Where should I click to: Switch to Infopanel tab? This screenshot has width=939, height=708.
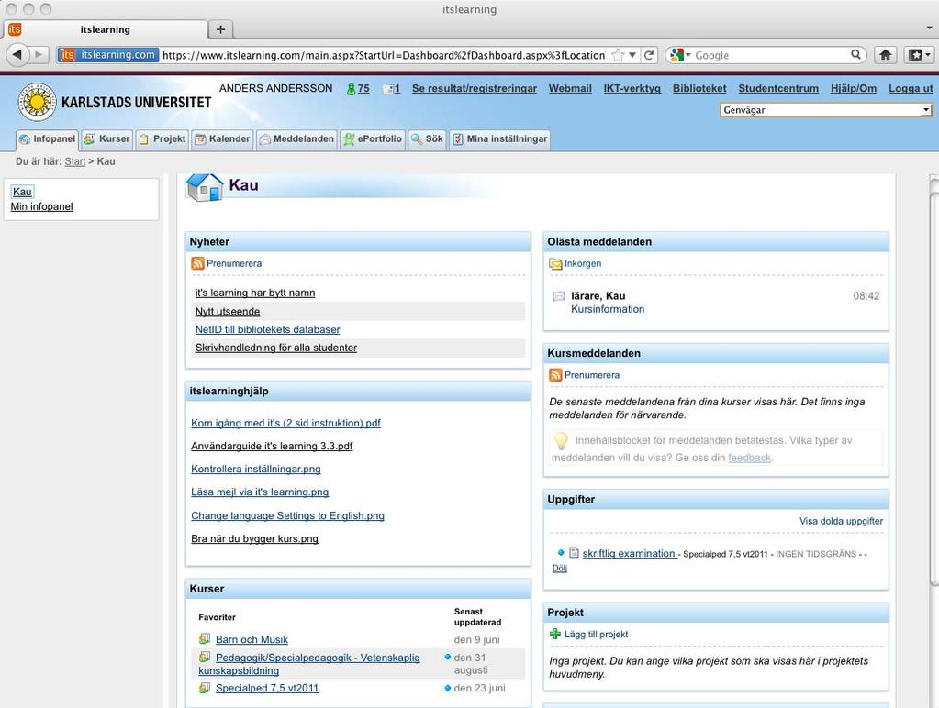47,138
